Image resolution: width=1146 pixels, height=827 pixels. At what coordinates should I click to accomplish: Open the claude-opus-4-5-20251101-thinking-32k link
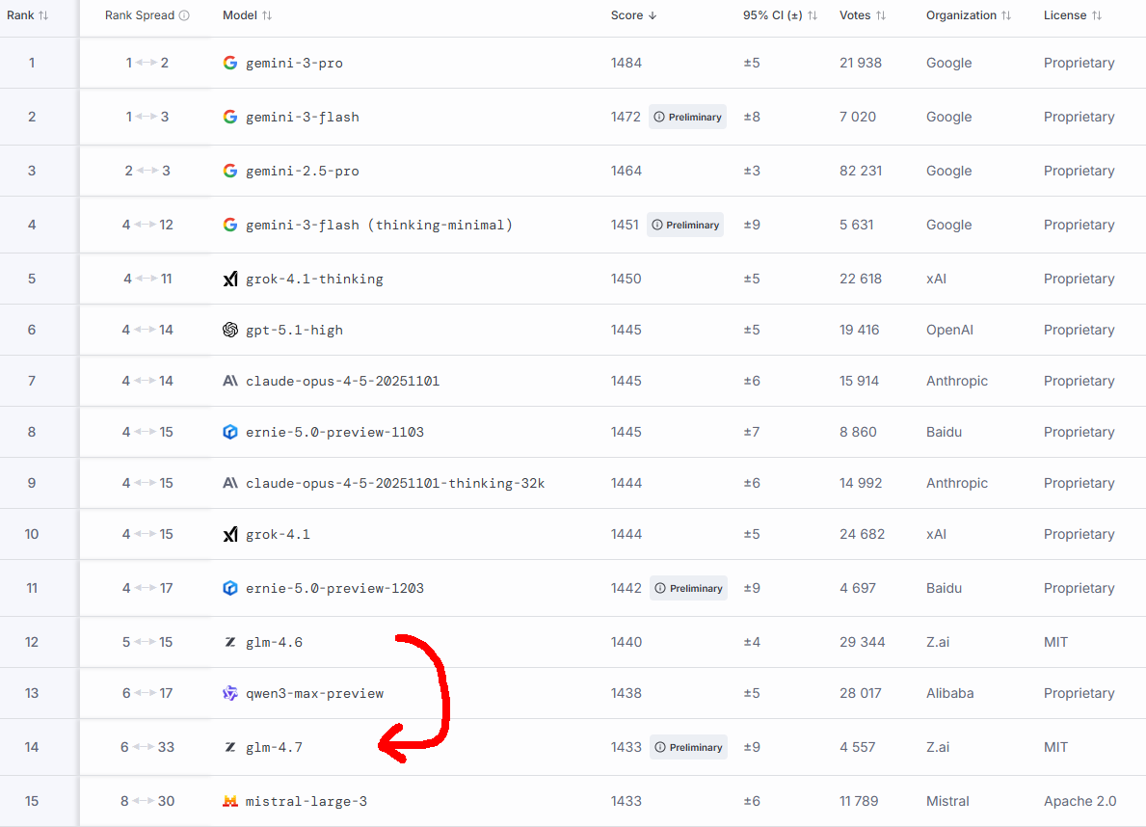tap(395, 483)
